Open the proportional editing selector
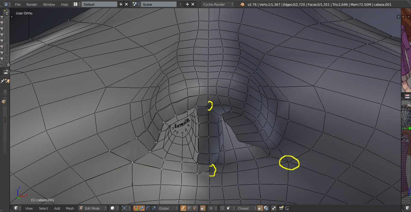This screenshot has width=411, height=212. tap(213, 208)
